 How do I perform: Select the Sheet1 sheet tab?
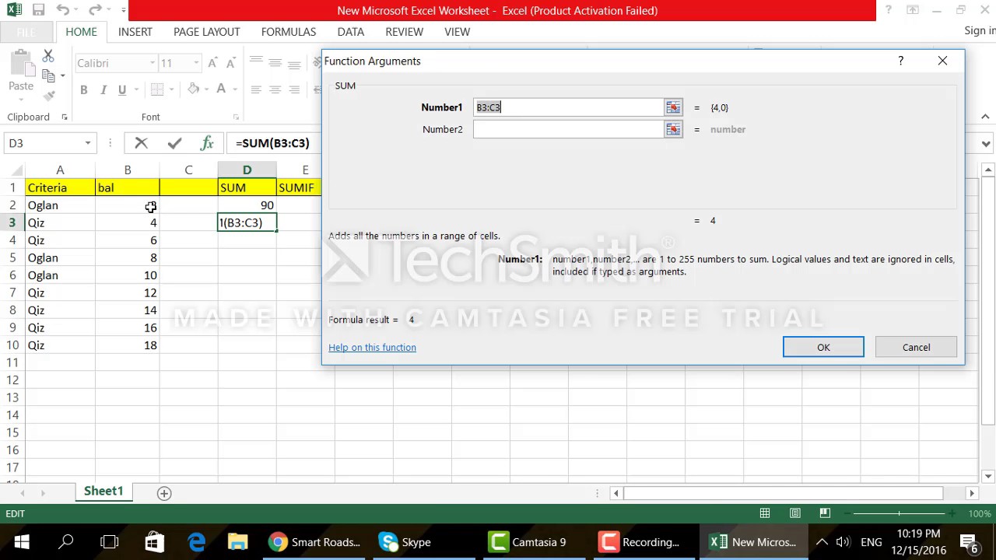point(103,492)
